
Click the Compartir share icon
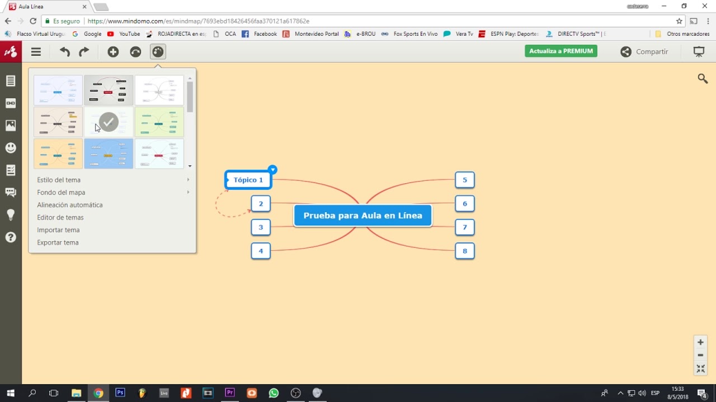point(626,52)
